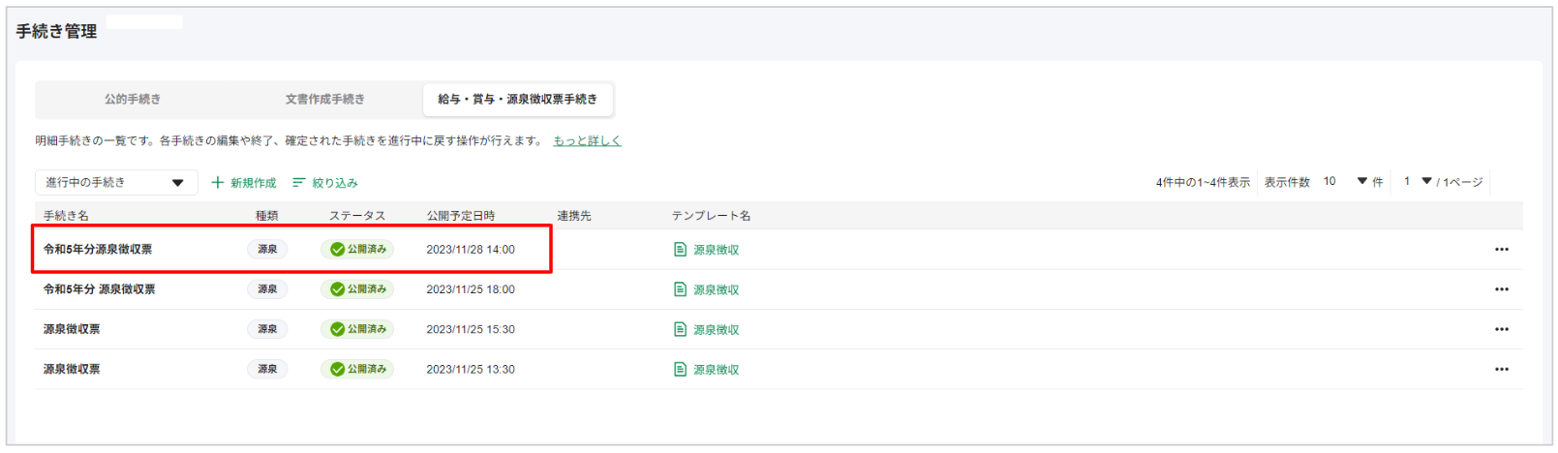Image resolution: width=1558 pixels, height=453 pixels.
Task: Open three-dot menu for 2023/11/28 14:00 row
Action: click(1501, 250)
